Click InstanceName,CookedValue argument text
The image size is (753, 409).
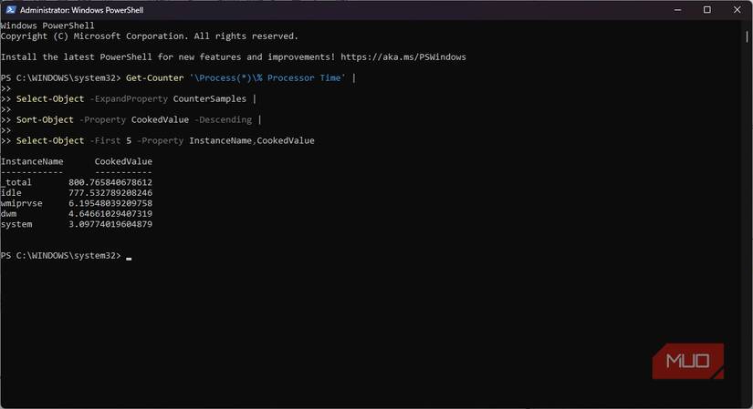(x=252, y=140)
